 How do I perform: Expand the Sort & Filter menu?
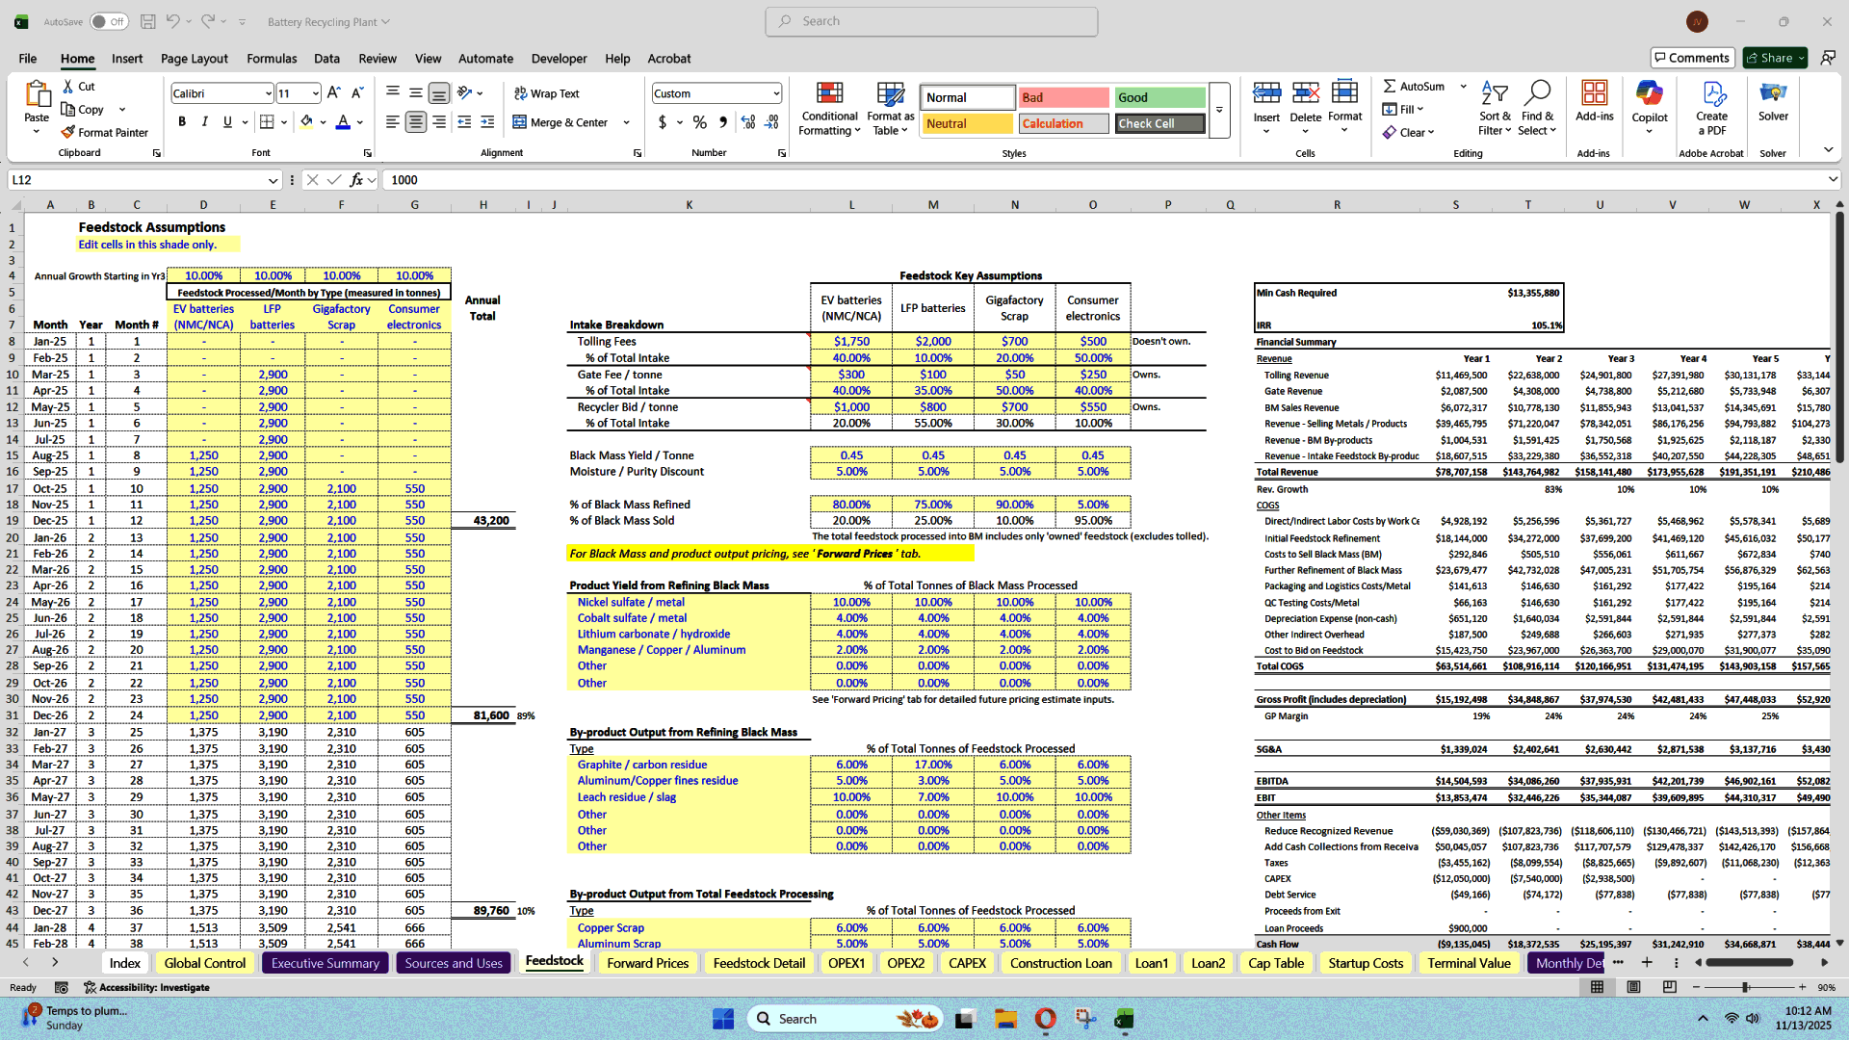[1494, 109]
